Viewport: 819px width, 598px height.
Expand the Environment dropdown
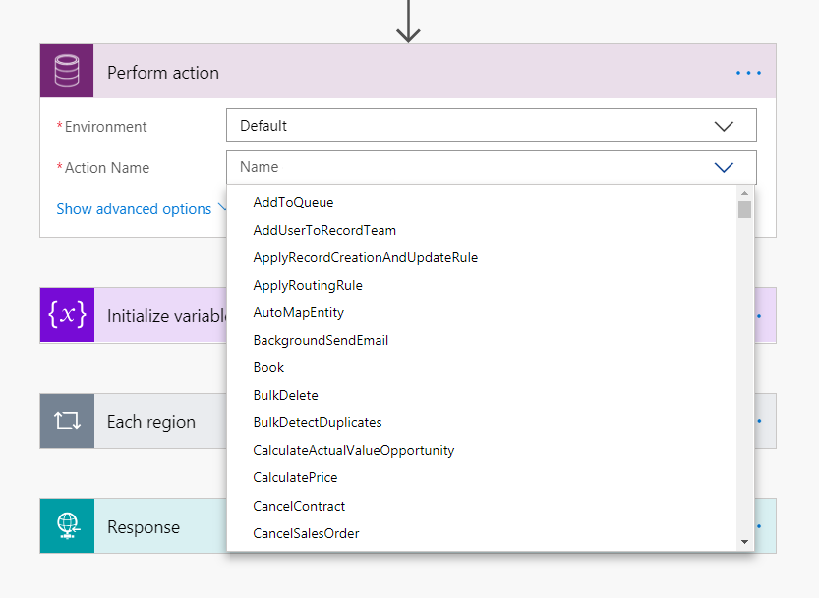click(724, 126)
